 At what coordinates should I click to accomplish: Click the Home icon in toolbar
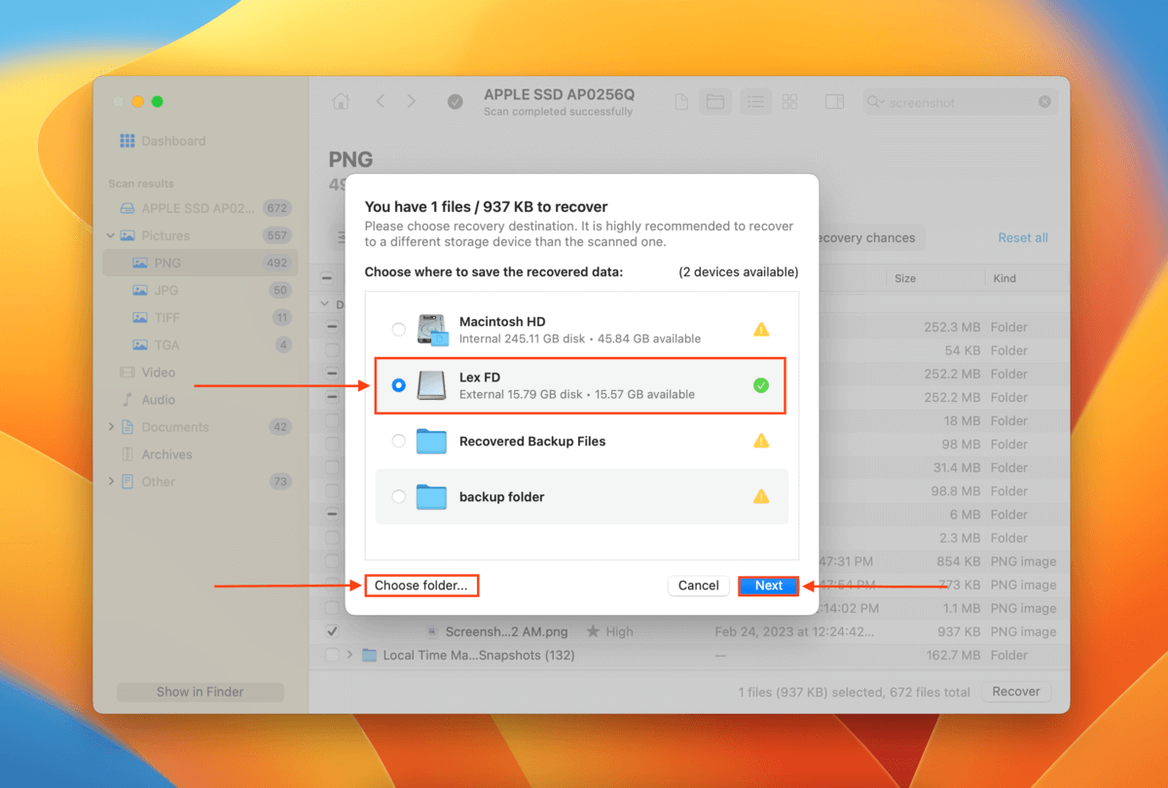tap(341, 101)
